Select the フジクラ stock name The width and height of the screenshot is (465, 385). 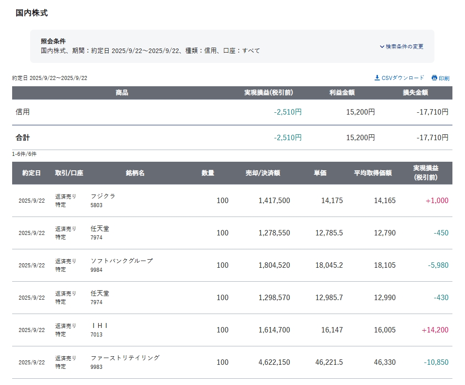coord(103,196)
